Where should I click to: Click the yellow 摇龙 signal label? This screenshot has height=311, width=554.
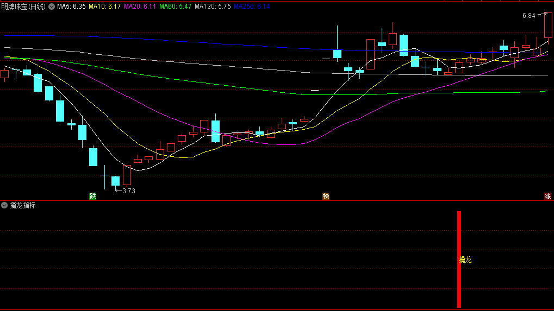[465, 260]
